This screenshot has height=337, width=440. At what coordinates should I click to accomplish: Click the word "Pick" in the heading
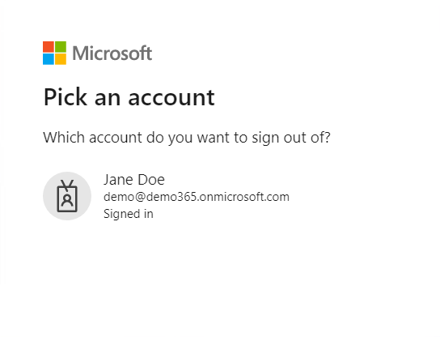66,97
